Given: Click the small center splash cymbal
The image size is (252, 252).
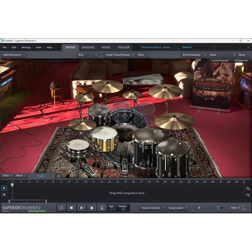Looking at the screenshot, I should [132, 95].
